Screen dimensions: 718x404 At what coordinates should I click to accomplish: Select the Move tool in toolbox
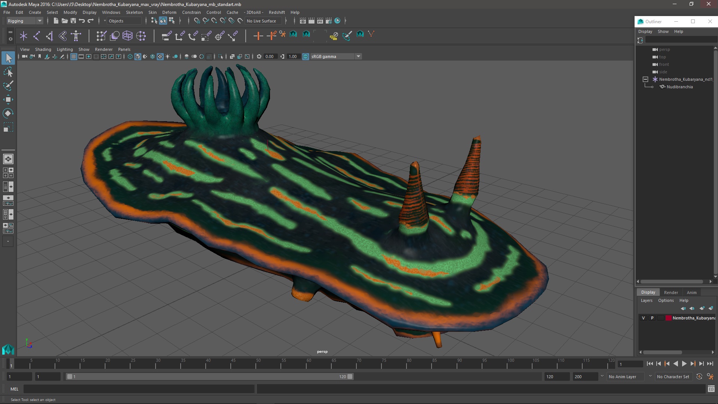click(8, 100)
